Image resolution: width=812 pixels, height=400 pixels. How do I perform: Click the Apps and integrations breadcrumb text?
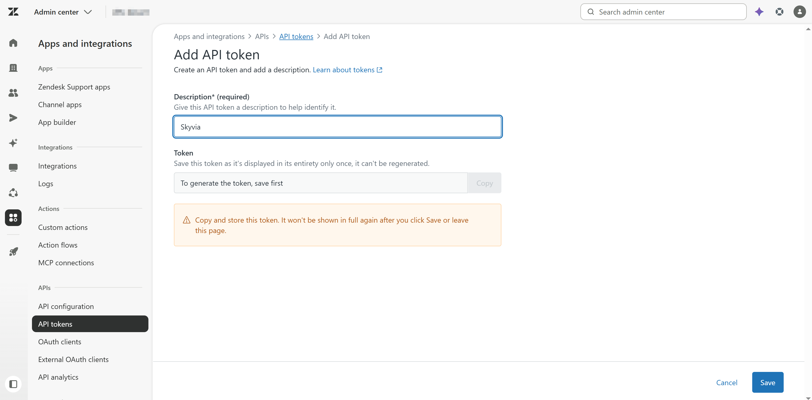coord(209,36)
